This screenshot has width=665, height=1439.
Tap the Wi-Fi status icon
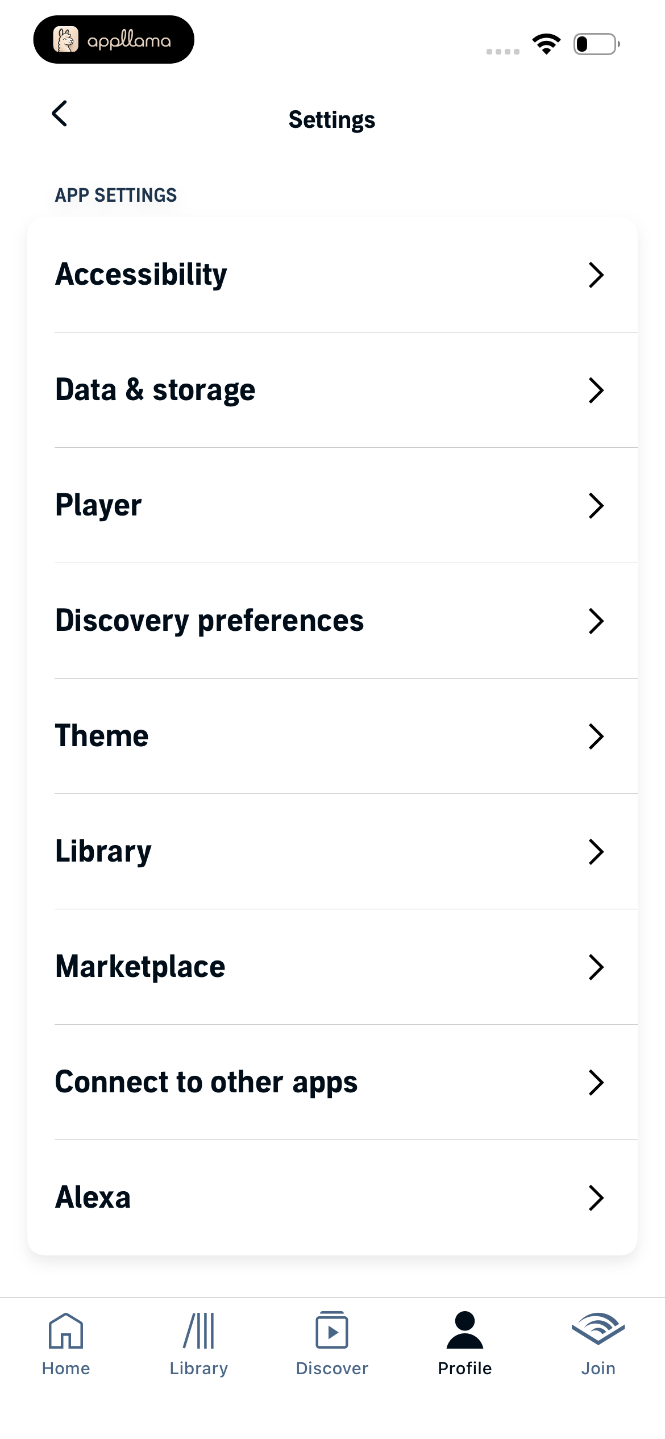[546, 44]
